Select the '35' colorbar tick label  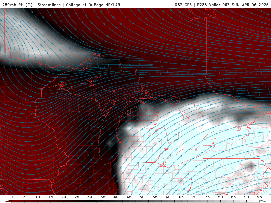pos(103,197)
